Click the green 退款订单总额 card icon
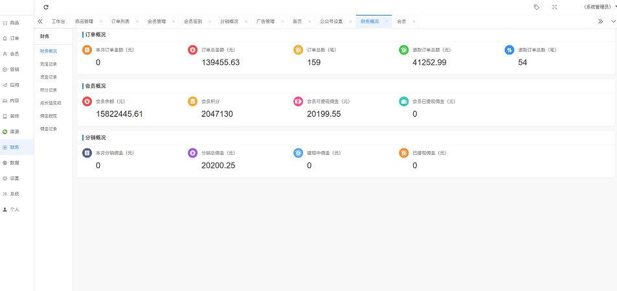The image size is (617, 291). tap(404, 50)
